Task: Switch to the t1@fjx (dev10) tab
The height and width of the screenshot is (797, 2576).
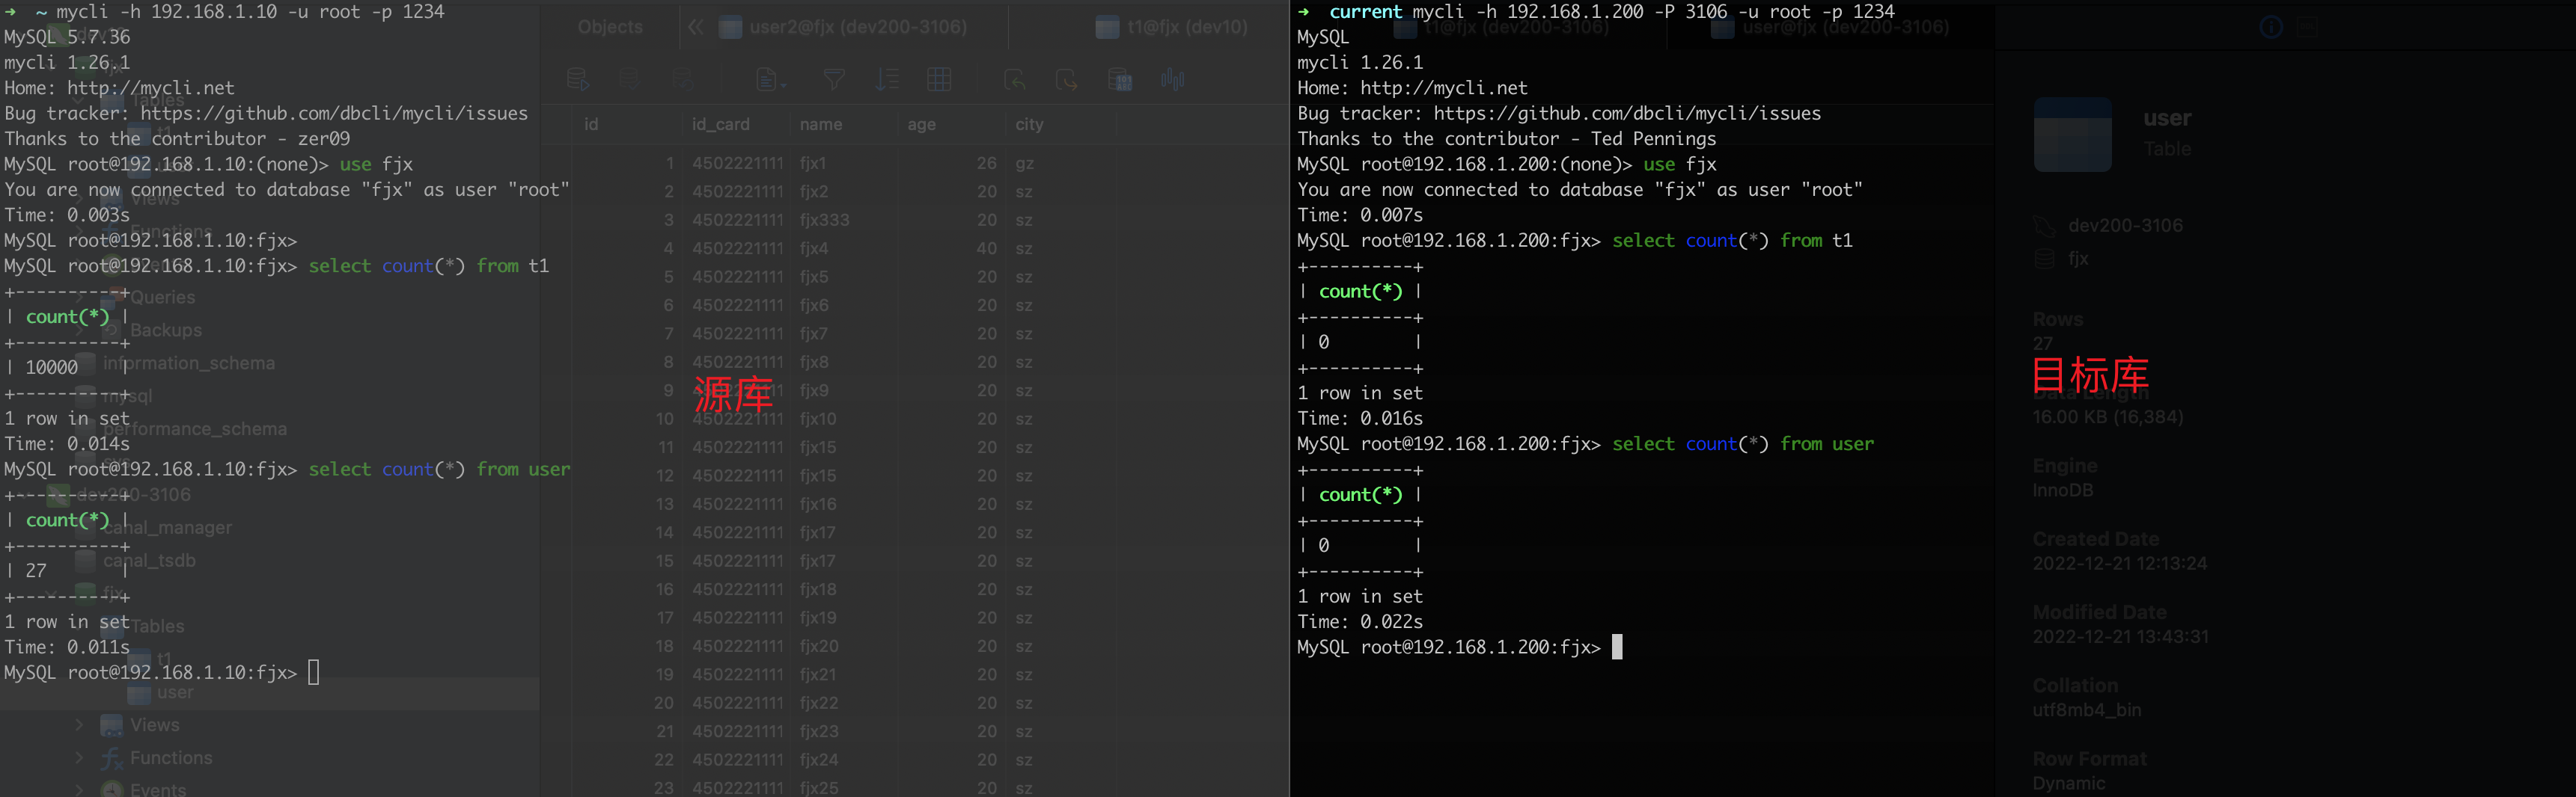Action: 1172,27
